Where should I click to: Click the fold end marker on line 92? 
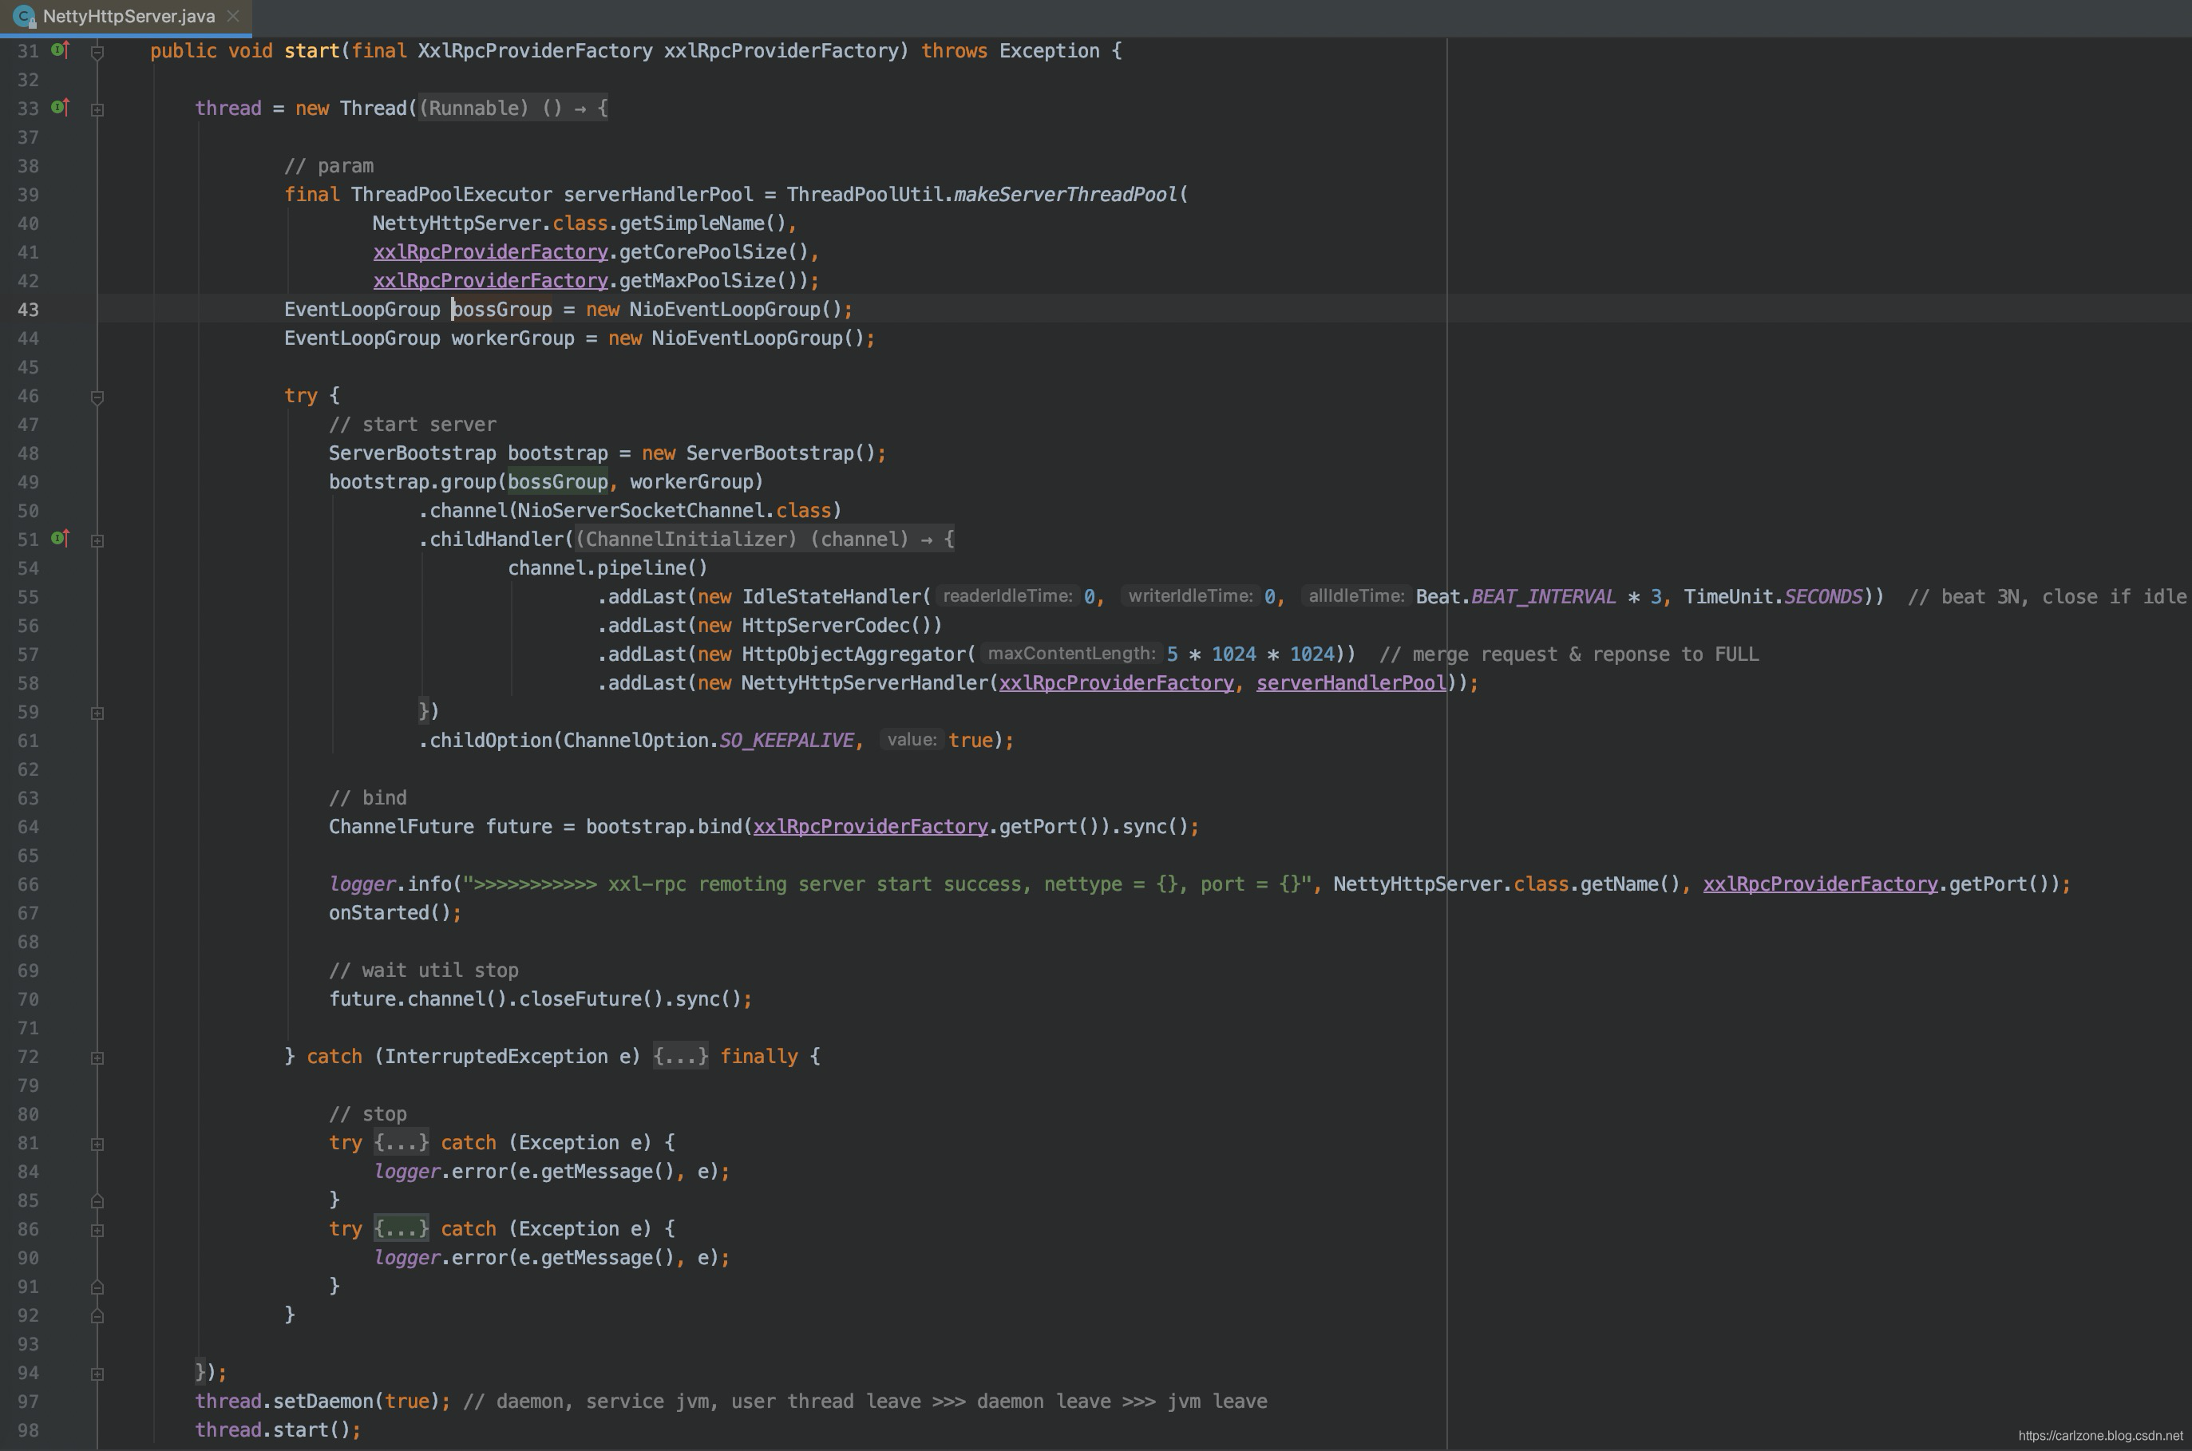click(x=97, y=1316)
